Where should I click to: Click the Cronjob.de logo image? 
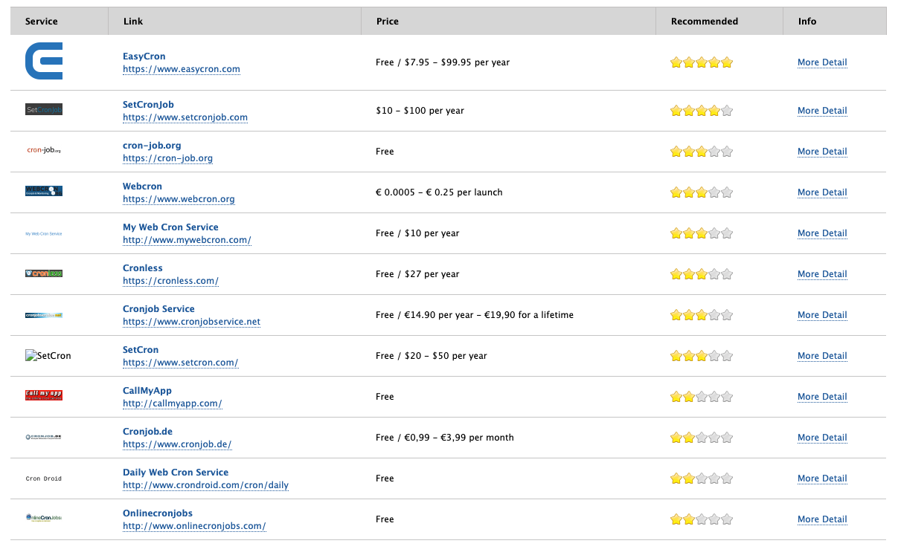pyautogui.click(x=44, y=437)
